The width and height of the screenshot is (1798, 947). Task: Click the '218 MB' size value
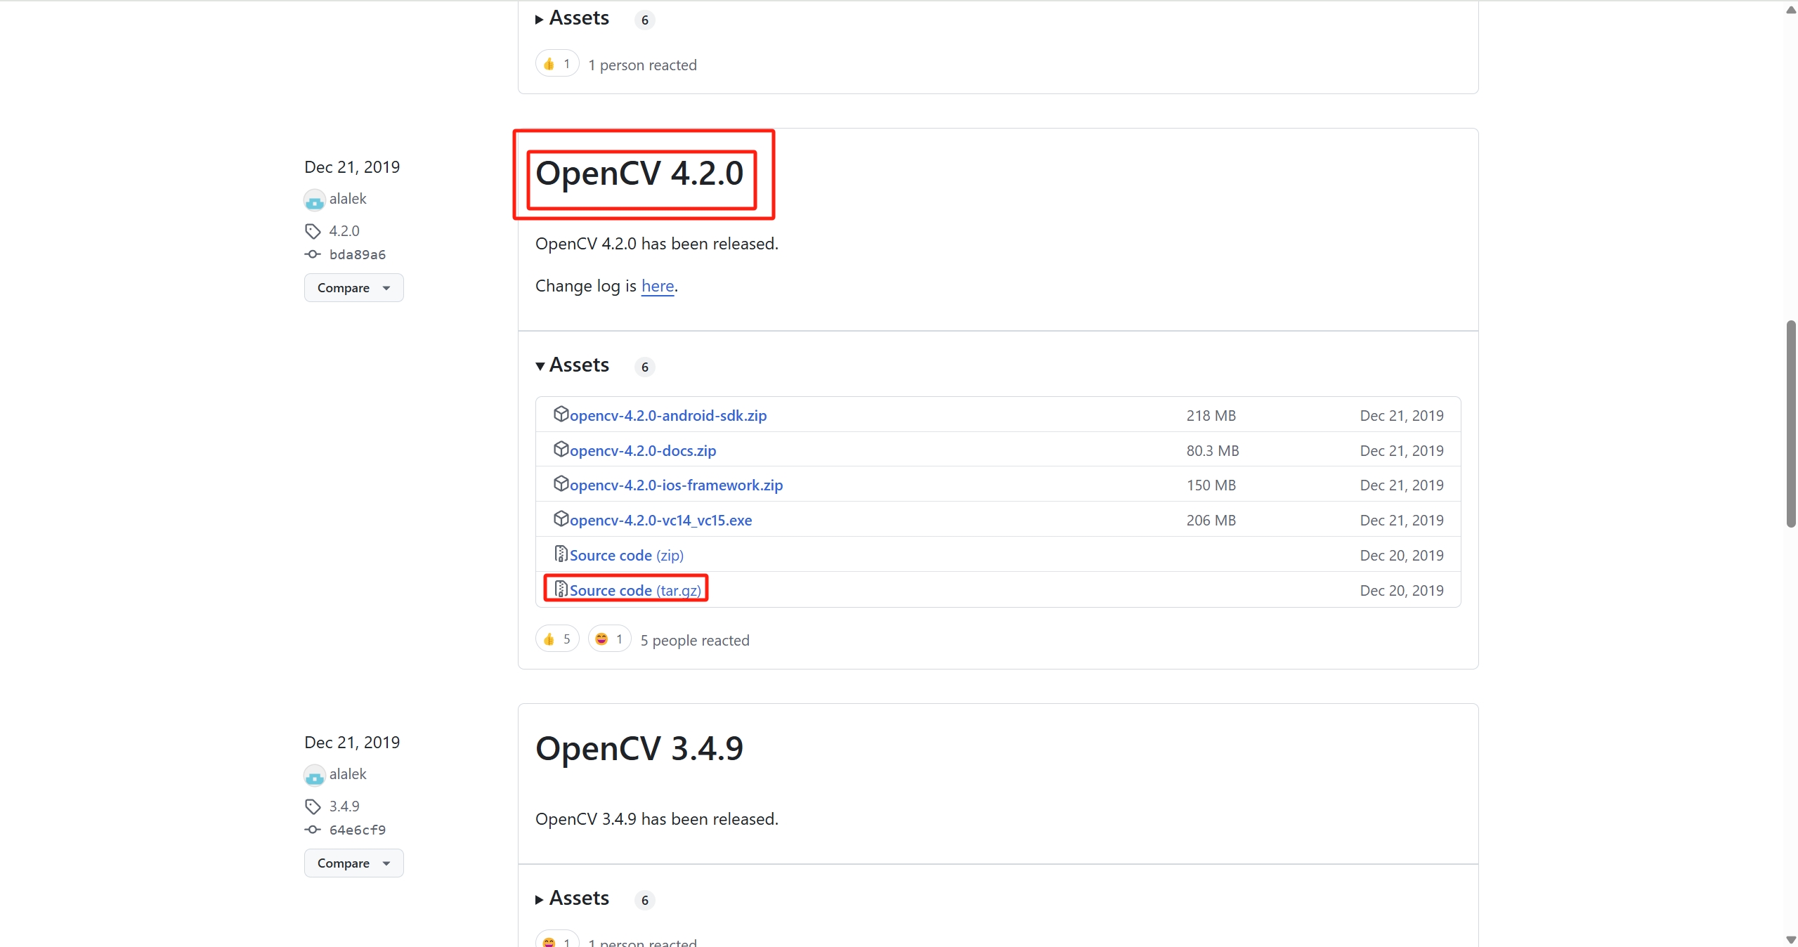click(x=1211, y=416)
